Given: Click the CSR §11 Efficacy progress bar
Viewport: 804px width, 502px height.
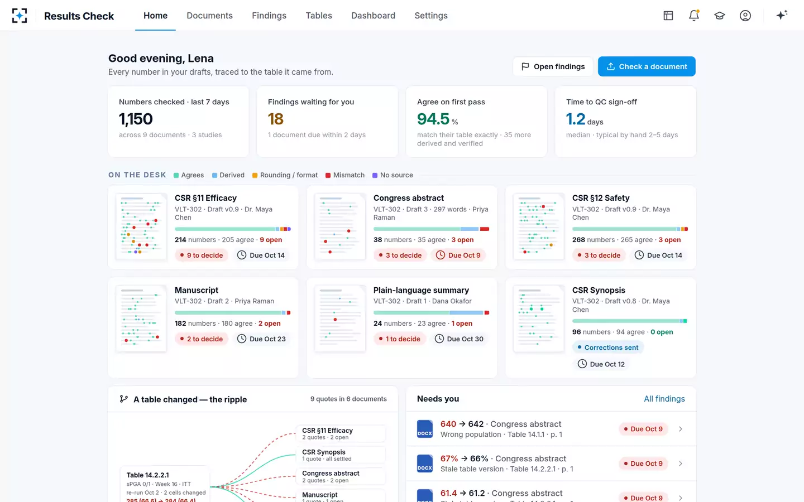Looking at the screenshot, I should 233,229.
